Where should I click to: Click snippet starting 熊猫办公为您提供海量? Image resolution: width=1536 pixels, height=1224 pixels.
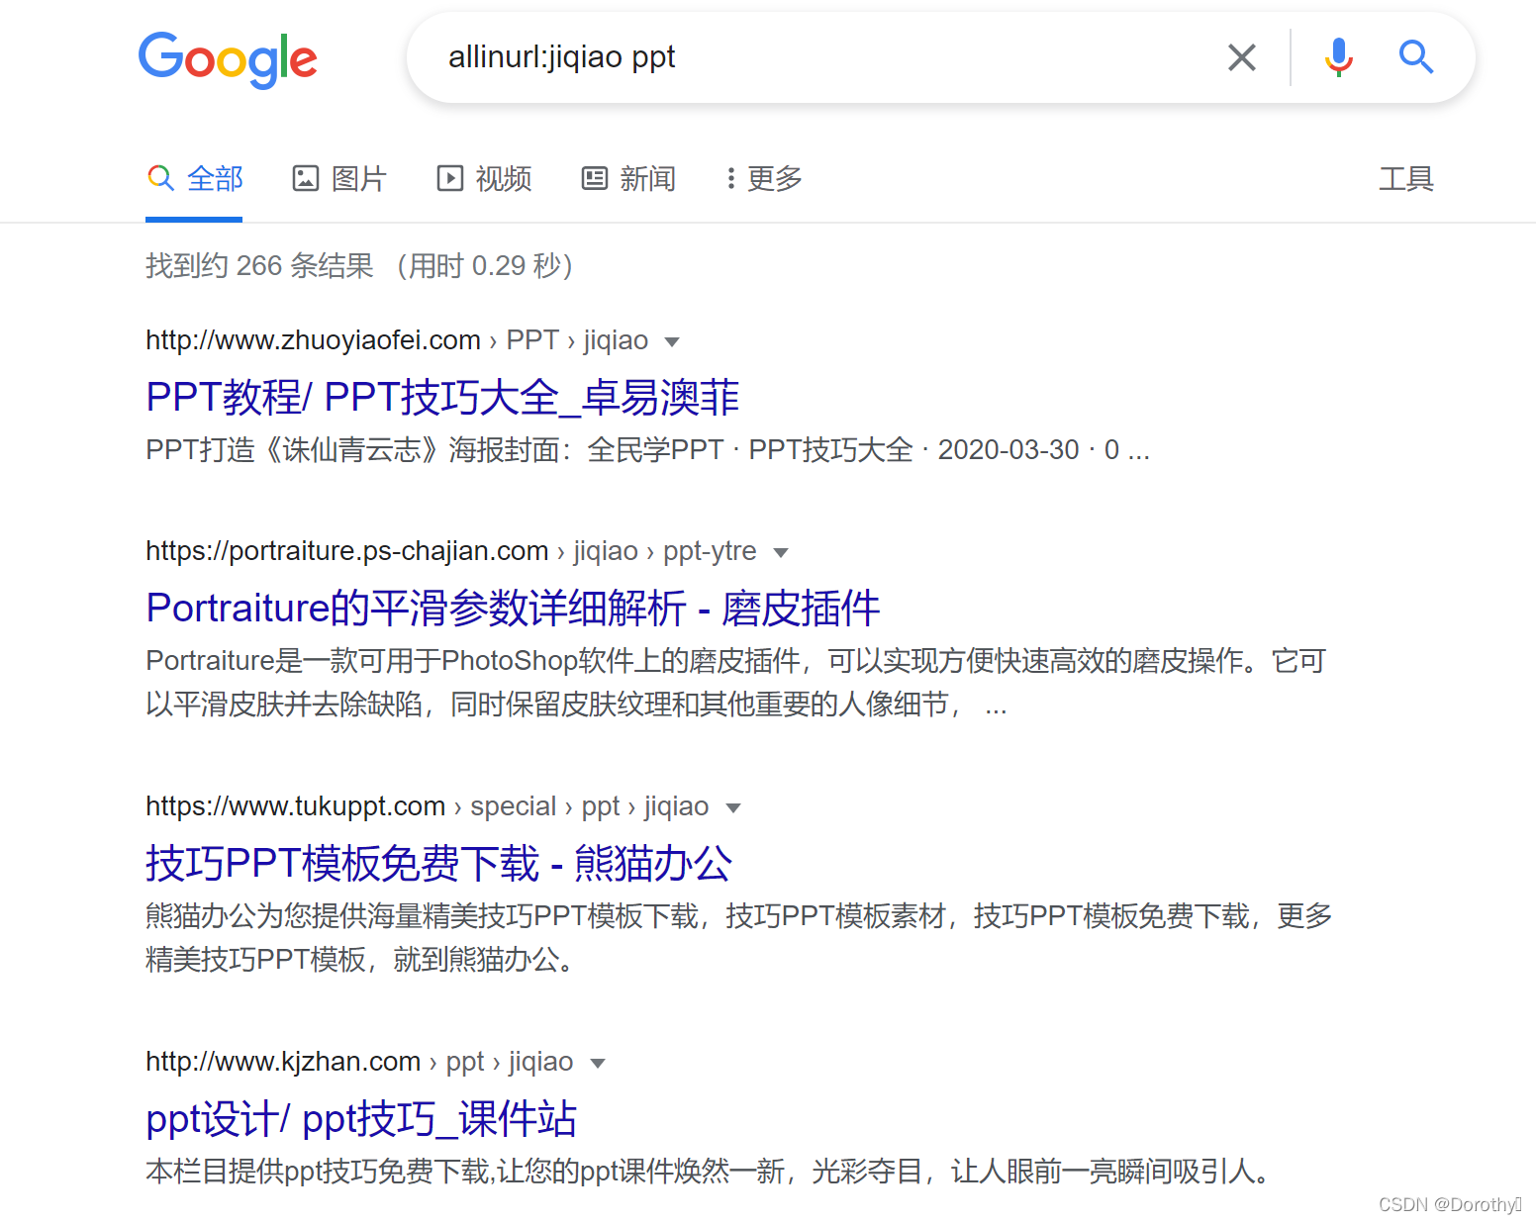(x=738, y=938)
